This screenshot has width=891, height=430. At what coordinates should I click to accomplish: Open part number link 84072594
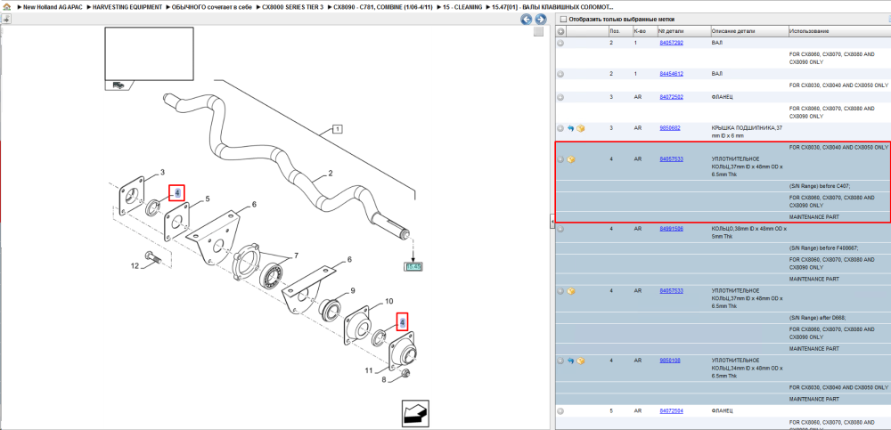671,410
